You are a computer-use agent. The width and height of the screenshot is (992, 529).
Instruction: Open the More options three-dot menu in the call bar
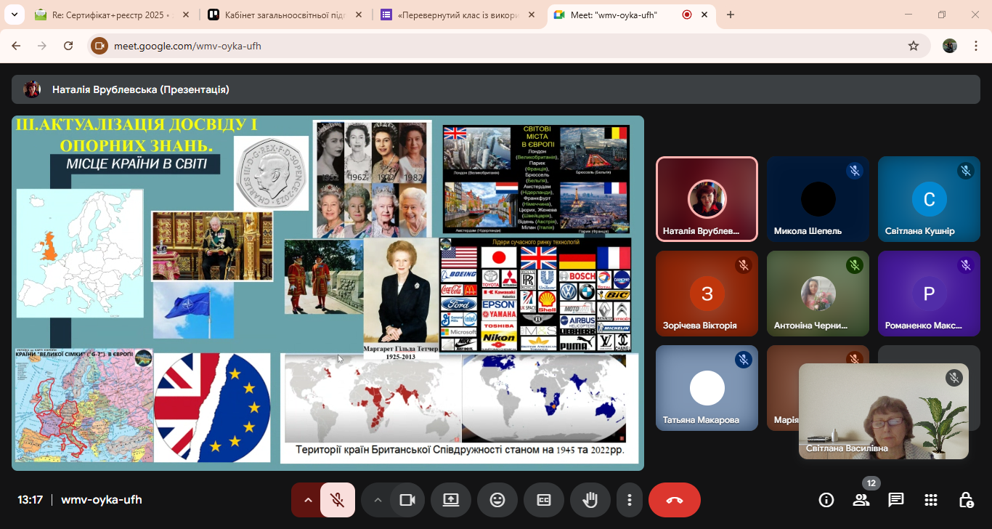630,500
